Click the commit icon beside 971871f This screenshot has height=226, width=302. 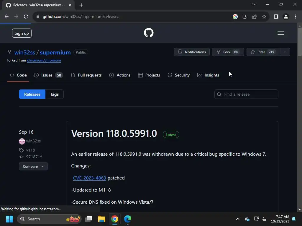pos(21,157)
